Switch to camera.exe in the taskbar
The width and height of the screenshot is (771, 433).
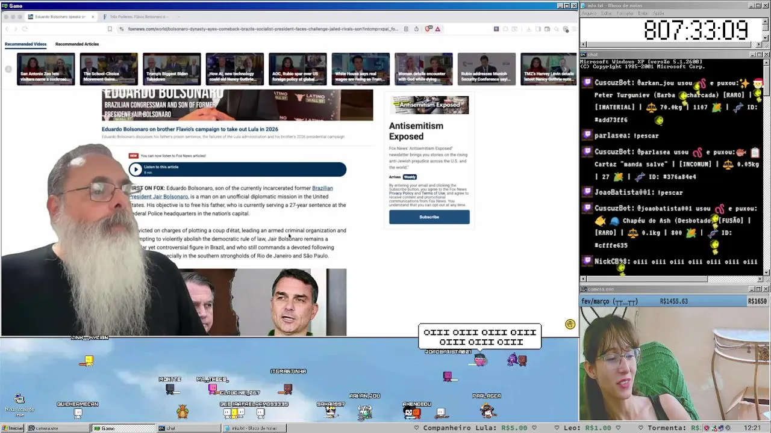[58, 428]
